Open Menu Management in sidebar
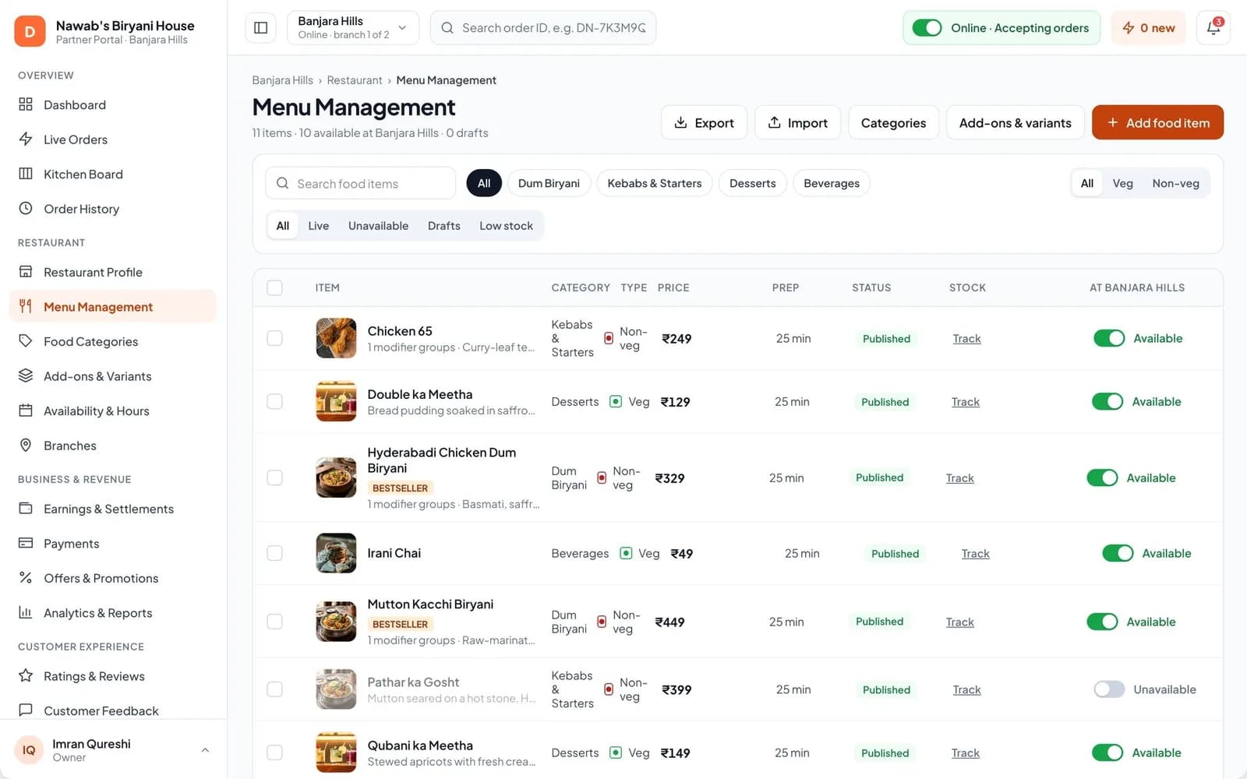Viewport: 1247px width, 779px height. (113, 306)
